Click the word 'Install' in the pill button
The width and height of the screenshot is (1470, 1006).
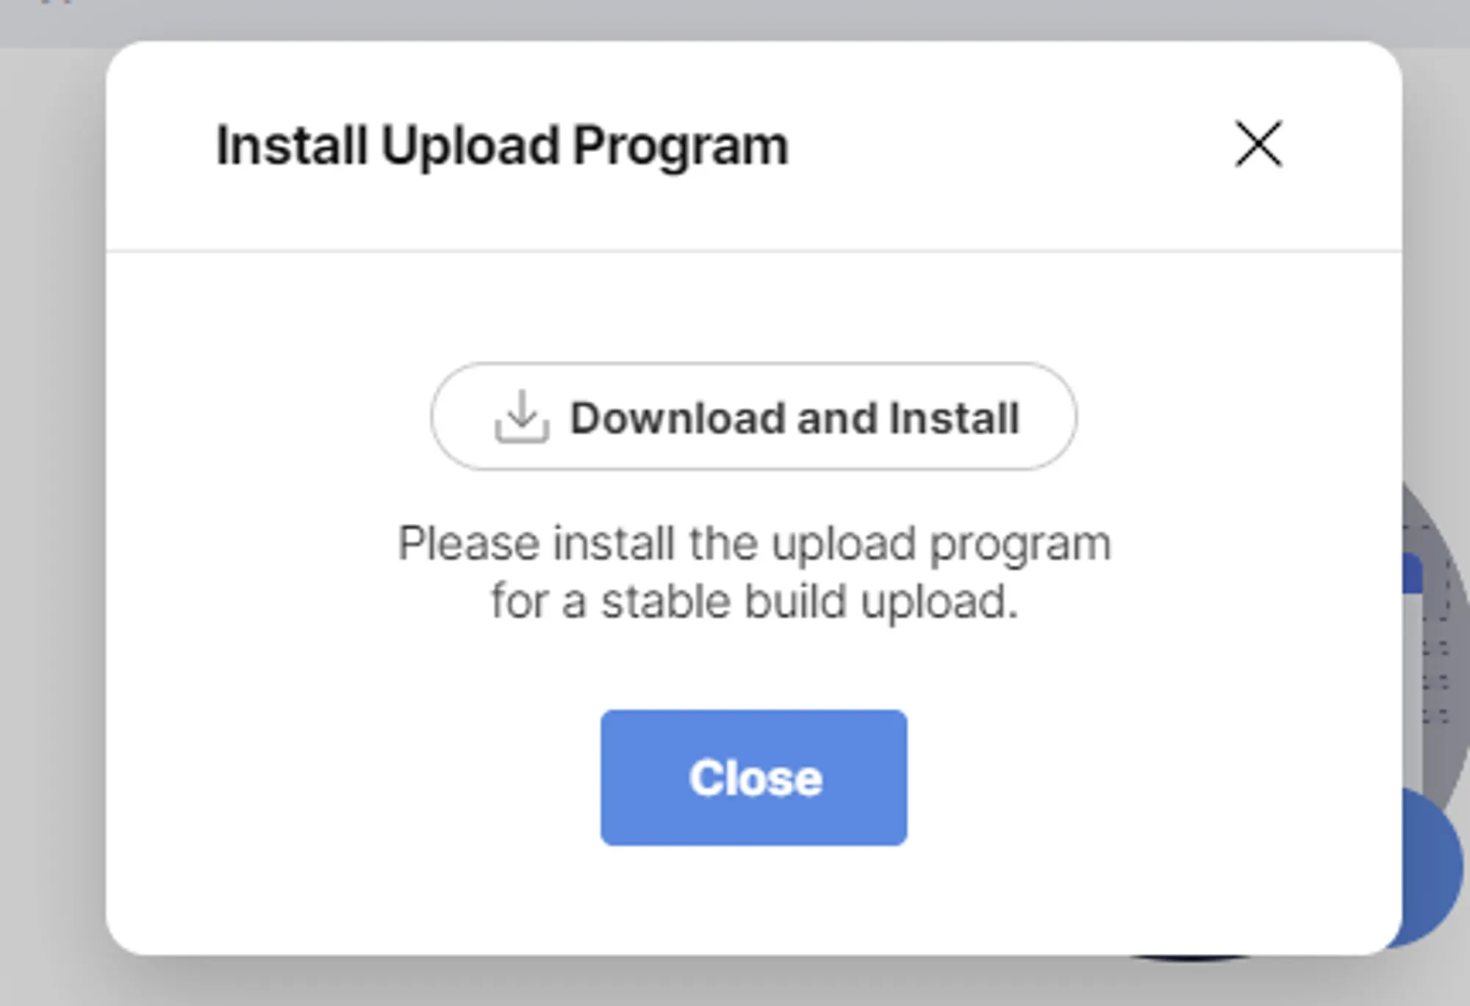953,418
